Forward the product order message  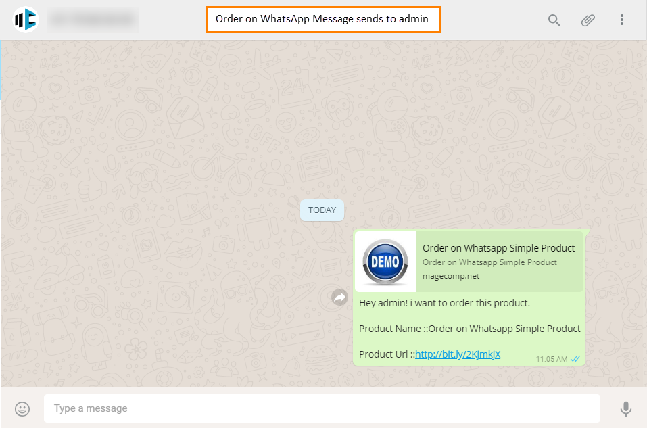tap(339, 297)
